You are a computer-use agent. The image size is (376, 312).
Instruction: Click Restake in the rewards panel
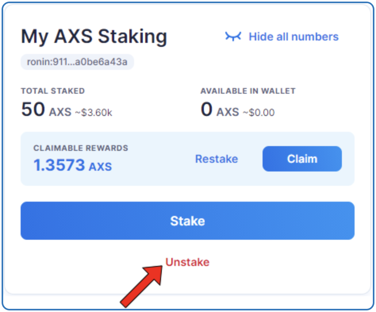(217, 159)
